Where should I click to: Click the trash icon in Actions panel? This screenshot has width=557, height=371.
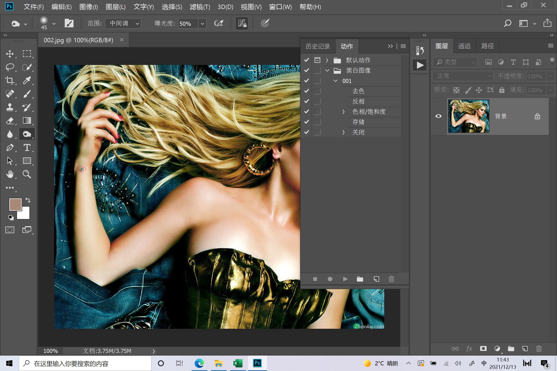(391, 279)
